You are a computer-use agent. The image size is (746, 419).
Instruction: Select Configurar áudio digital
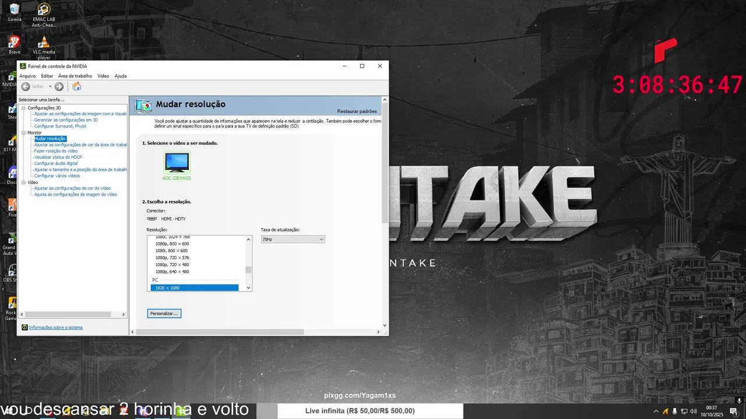pos(56,164)
